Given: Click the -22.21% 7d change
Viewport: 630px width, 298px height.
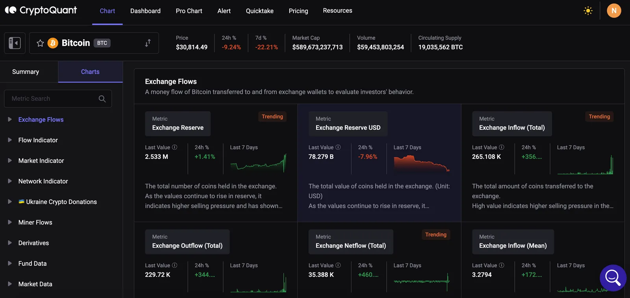Looking at the screenshot, I should 267,47.
